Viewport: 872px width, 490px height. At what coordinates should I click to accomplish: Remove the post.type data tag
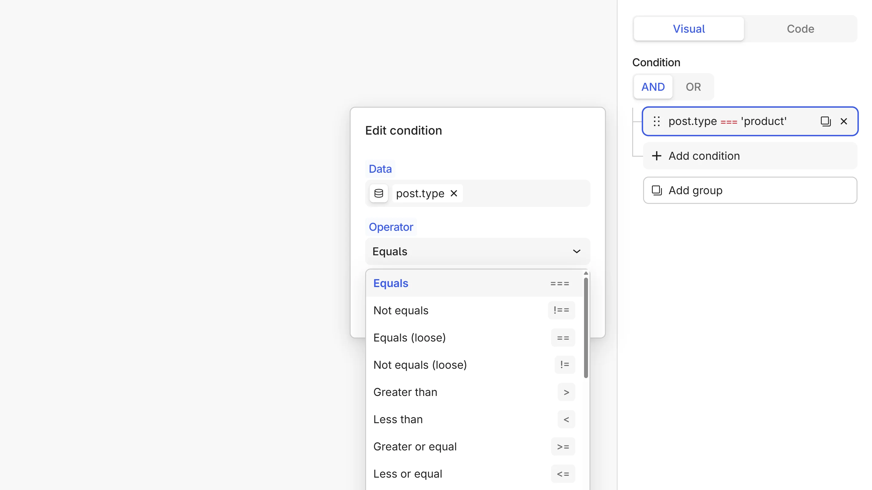click(x=454, y=194)
